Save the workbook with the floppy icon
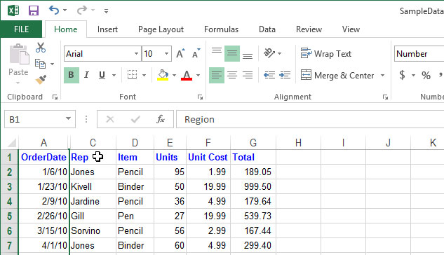Screen dimensions: 444x255 pos(34,11)
